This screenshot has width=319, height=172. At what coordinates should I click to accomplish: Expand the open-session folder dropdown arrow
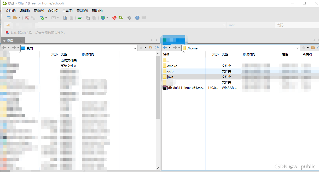pos(19,18)
